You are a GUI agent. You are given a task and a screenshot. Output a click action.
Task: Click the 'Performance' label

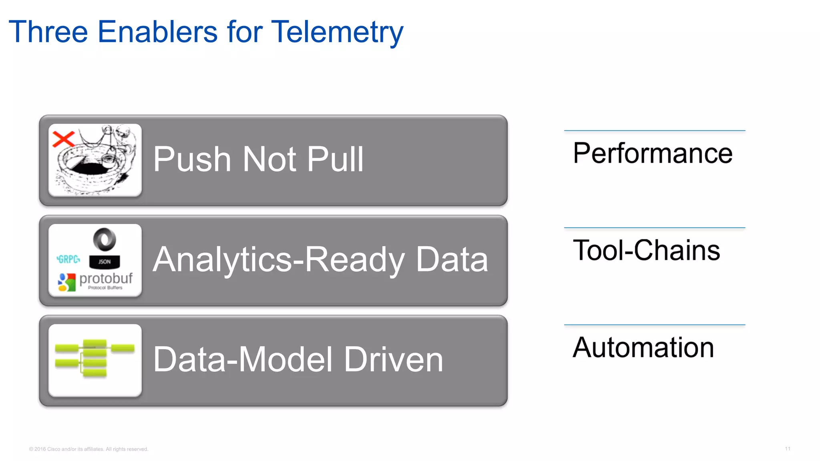pos(653,153)
